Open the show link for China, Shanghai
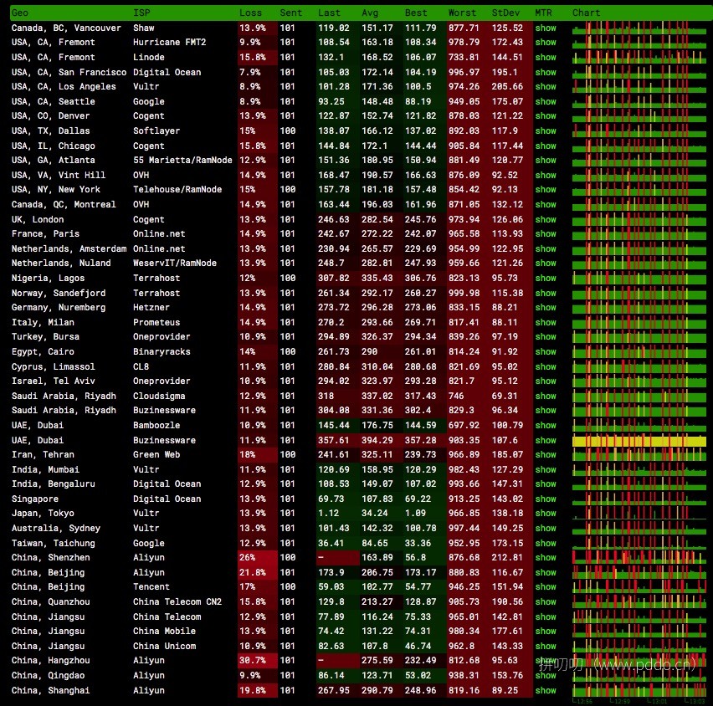Viewport: 713px width, 706px height. tap(546, 690)
